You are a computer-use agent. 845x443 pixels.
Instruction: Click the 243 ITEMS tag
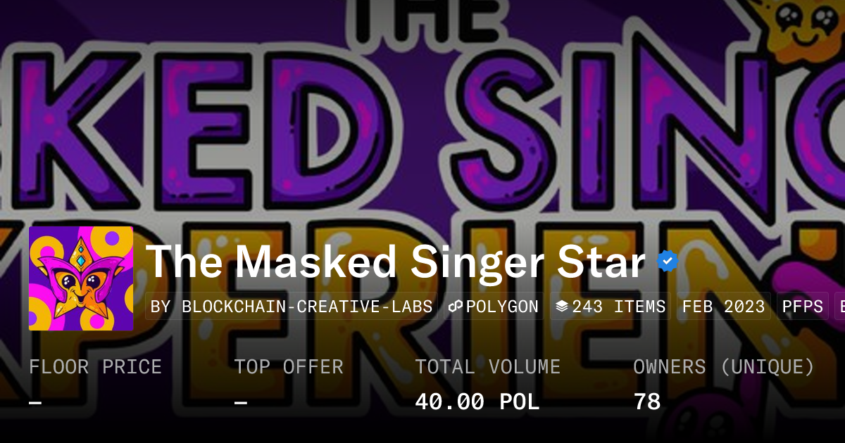coord(611,307)
